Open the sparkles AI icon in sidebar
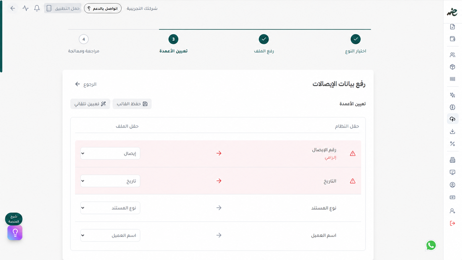The width and height of the screenshot is (462, 260). tap(452, 95)
